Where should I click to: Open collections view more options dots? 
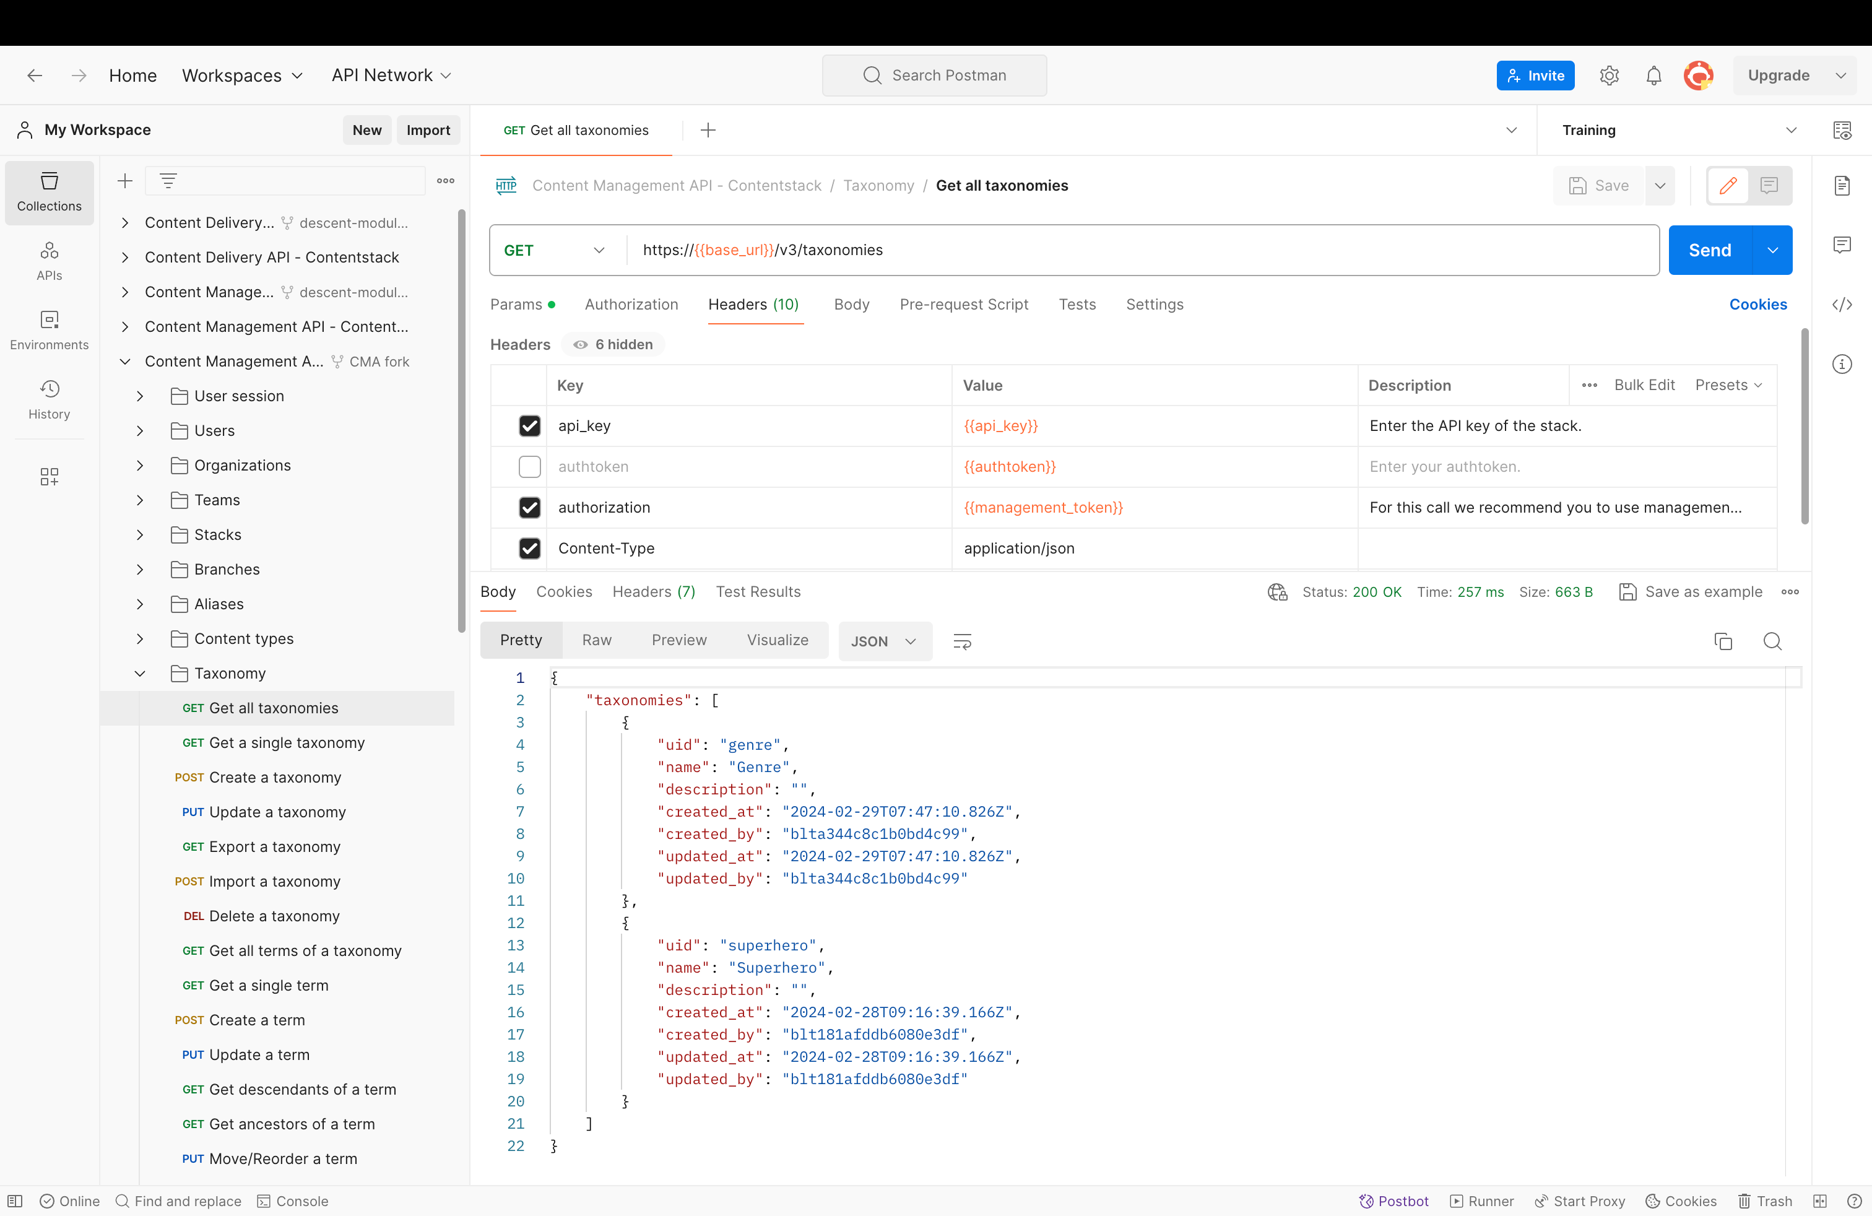(446, 181)
